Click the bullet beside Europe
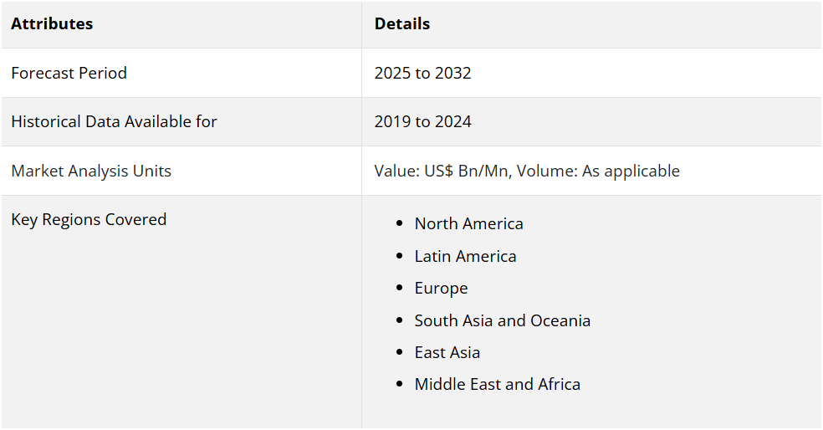823x430 pixels. (400, 289)
